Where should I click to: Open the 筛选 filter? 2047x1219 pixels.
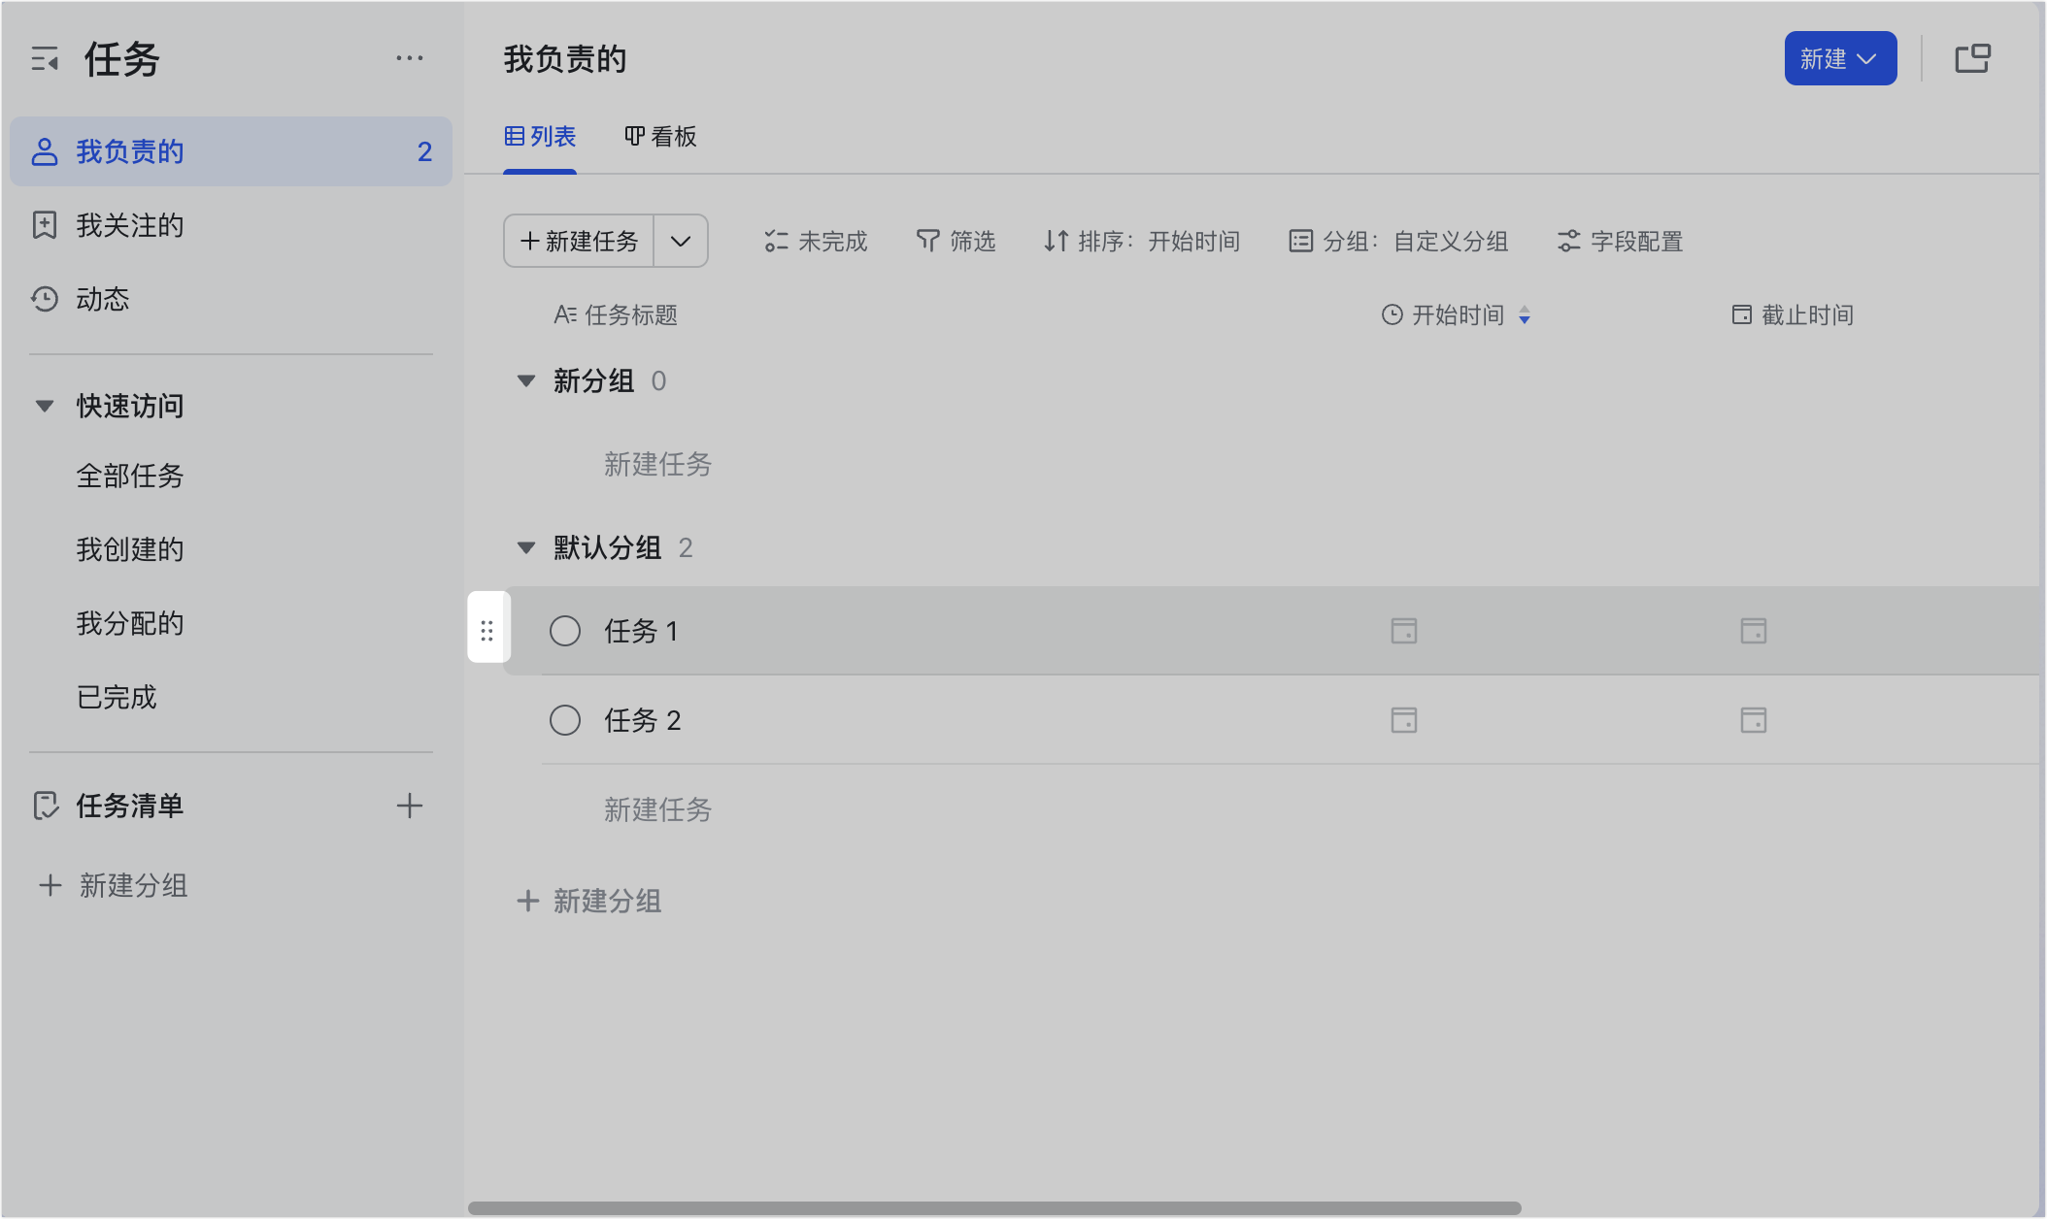click(956, 241)
